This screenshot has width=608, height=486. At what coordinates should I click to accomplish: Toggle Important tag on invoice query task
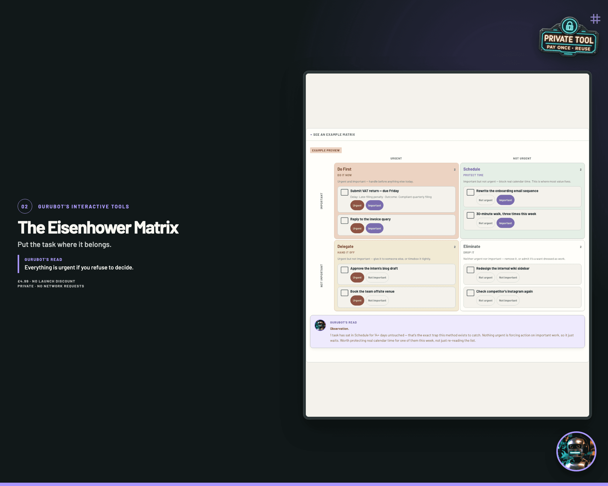(375, 228)
